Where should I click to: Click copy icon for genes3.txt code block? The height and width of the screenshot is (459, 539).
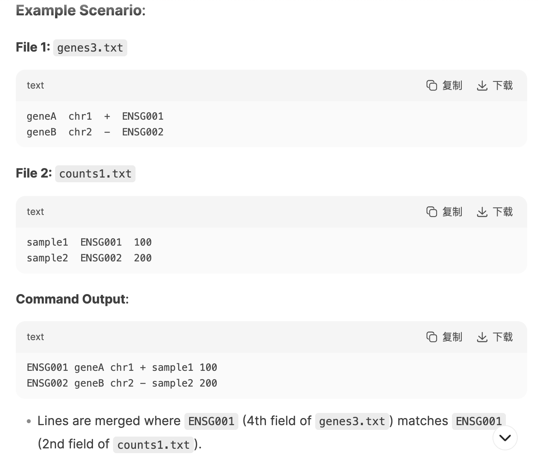[432, 85]
